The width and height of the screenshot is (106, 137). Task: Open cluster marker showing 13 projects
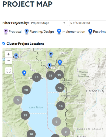[x=37, y=77]
